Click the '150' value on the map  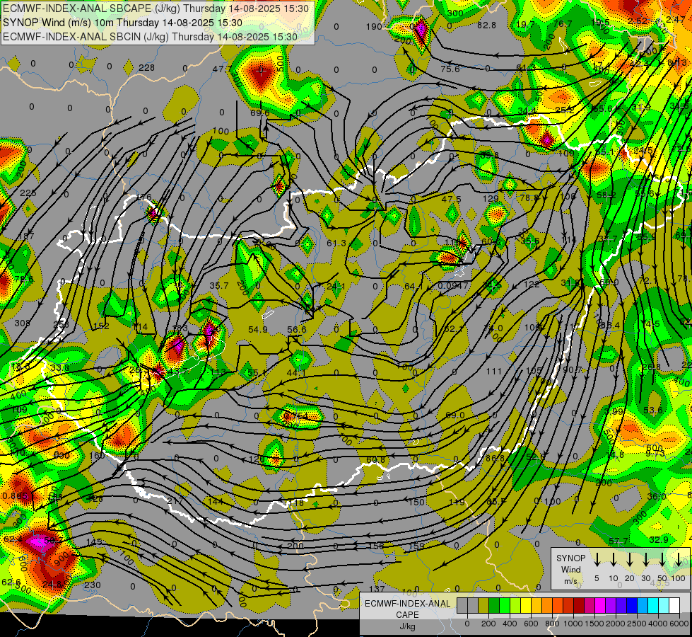click(x=416, y=503)
